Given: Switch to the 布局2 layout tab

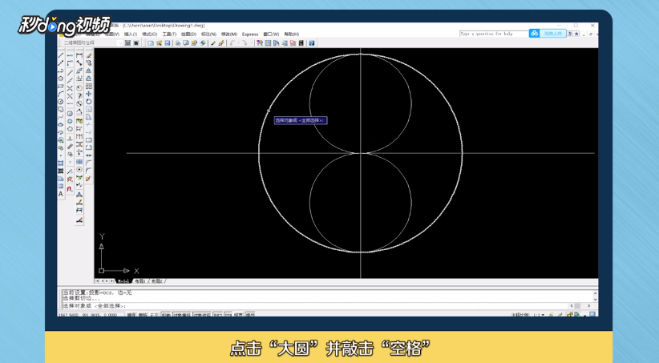Looking at the screenshot, I should coord(157,281).
